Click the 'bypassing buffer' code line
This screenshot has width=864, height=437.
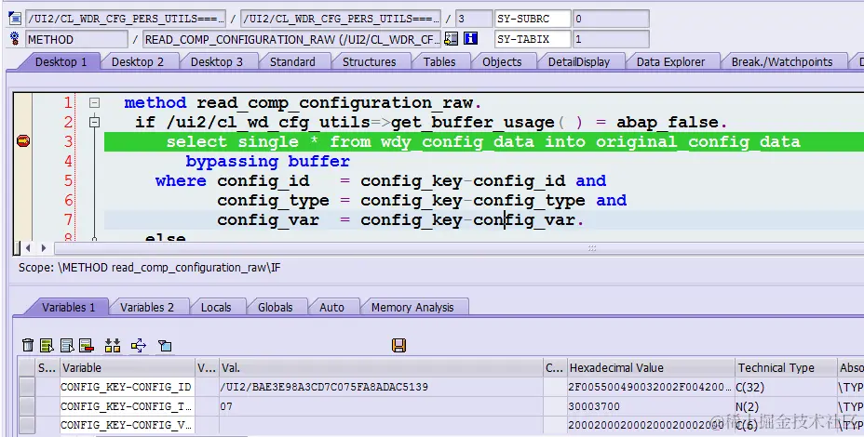268,161
